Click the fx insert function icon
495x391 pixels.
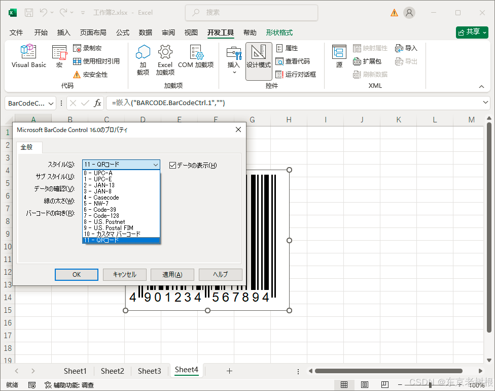coord(97,103)
